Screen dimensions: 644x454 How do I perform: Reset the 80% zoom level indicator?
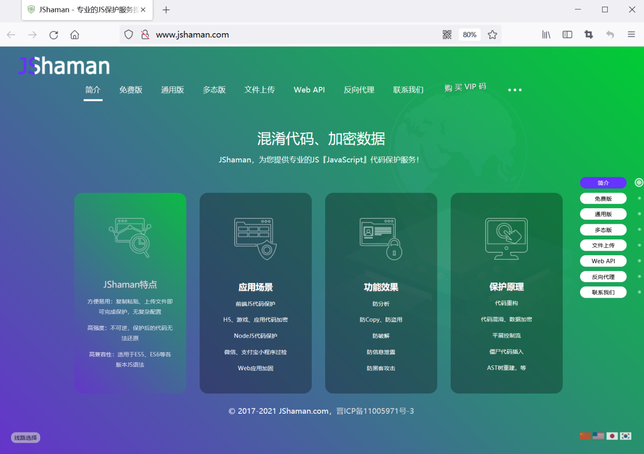click(470, 34)
